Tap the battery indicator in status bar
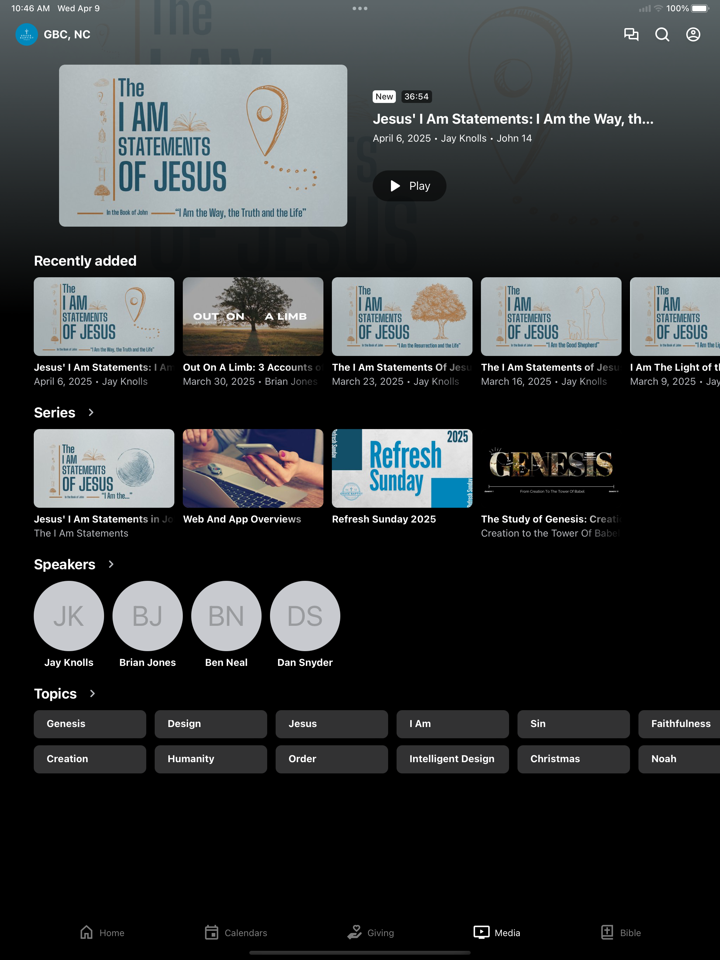The image size is (720, 960). (700, 8)
